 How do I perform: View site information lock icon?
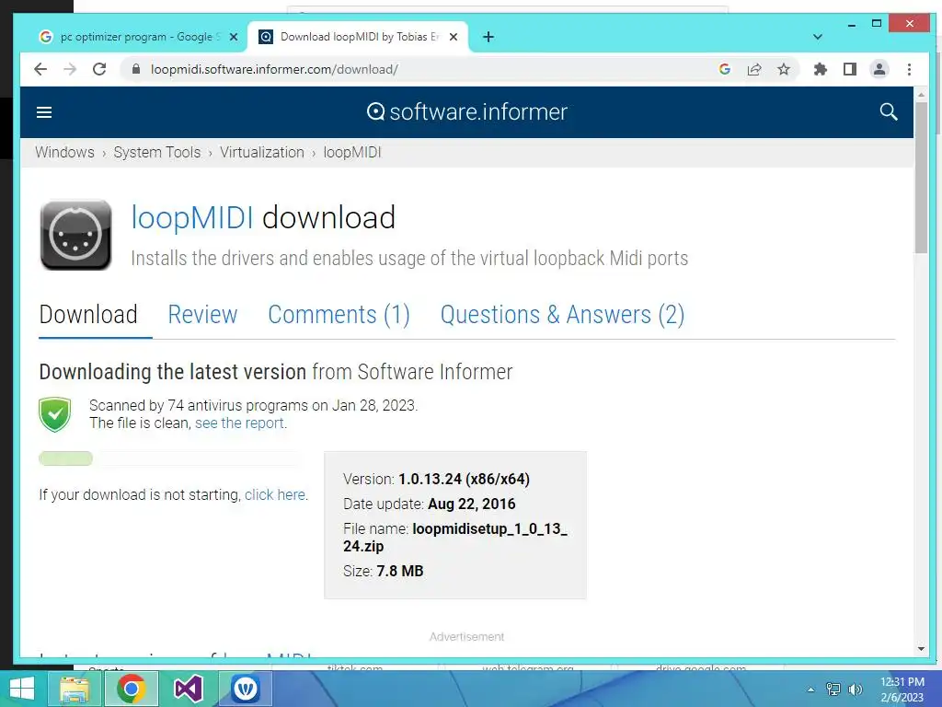coord(136,69)
